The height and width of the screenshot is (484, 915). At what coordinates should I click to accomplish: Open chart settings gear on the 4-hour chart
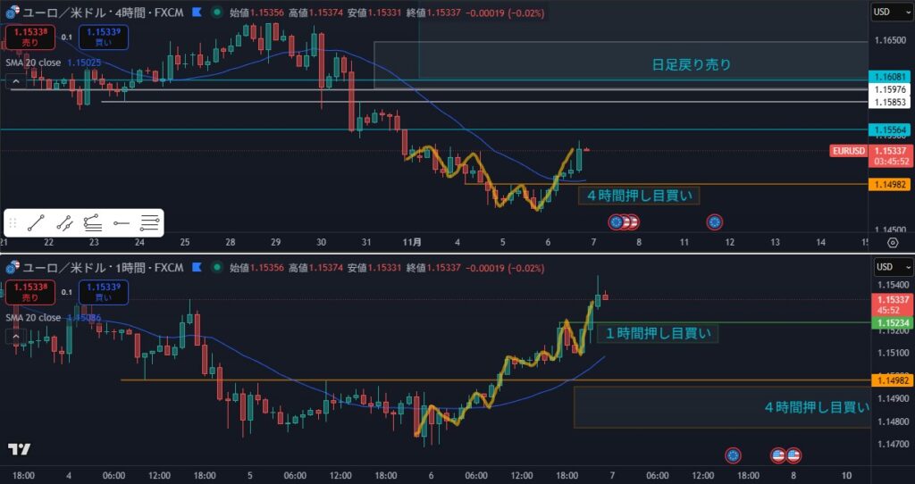tap(892, 242)
